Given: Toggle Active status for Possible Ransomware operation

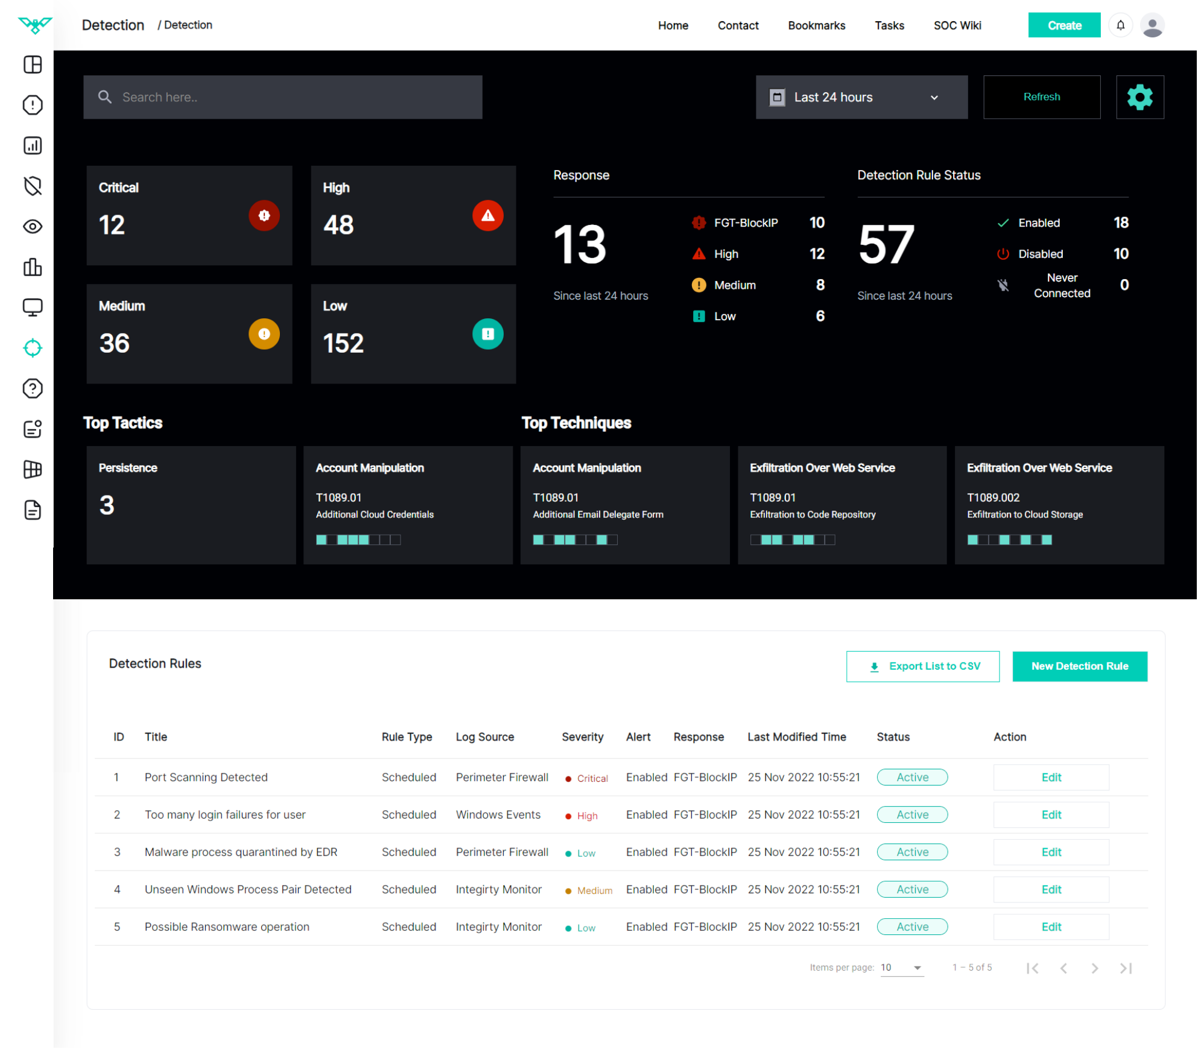Looking at the screenshot, I should [x=913, y=927].
